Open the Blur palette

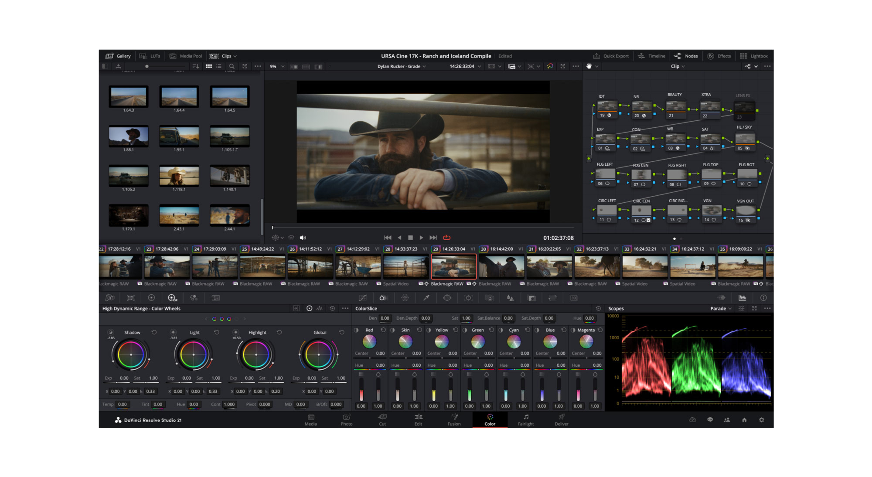click(511, 298)
